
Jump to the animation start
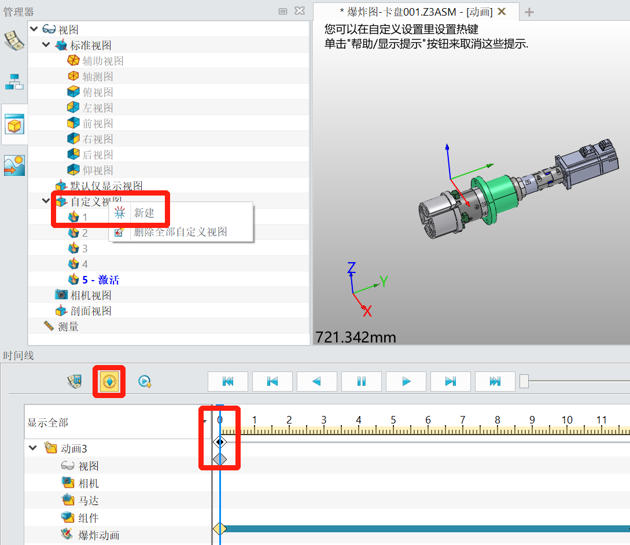coord(228,382)
